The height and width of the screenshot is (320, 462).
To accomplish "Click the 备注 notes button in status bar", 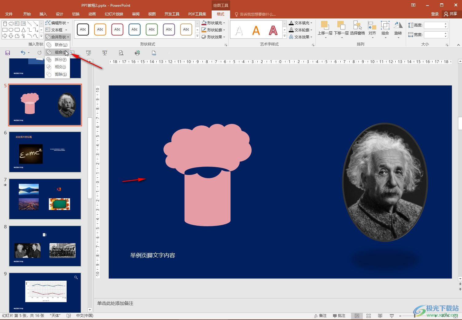I will pyautogui.click(x=320, y=316).
